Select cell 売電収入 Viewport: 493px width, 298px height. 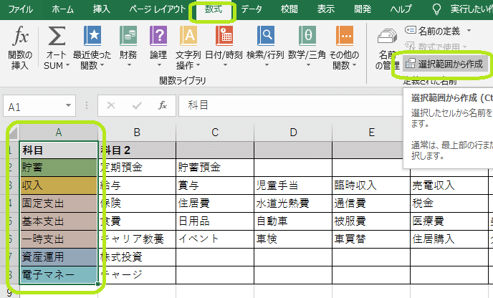coord(449,186)
